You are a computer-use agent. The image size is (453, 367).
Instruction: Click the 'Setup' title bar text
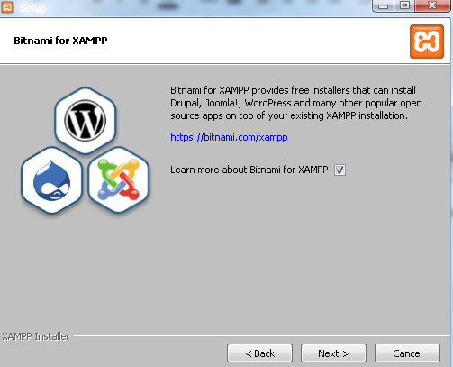click(x=32, y=8)
